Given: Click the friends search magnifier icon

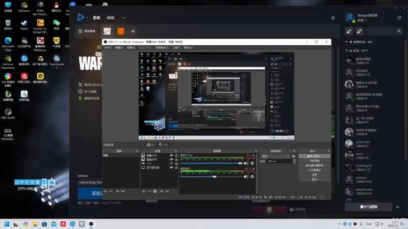Looking at the screenshot, I should coord(399,31).
